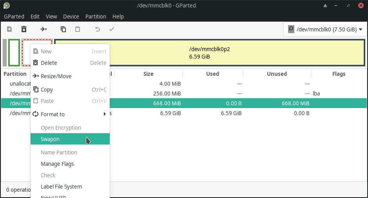Screen dimensions: 368x198
Task: Click Name Partition in the context menu
Action: (70, 152)
